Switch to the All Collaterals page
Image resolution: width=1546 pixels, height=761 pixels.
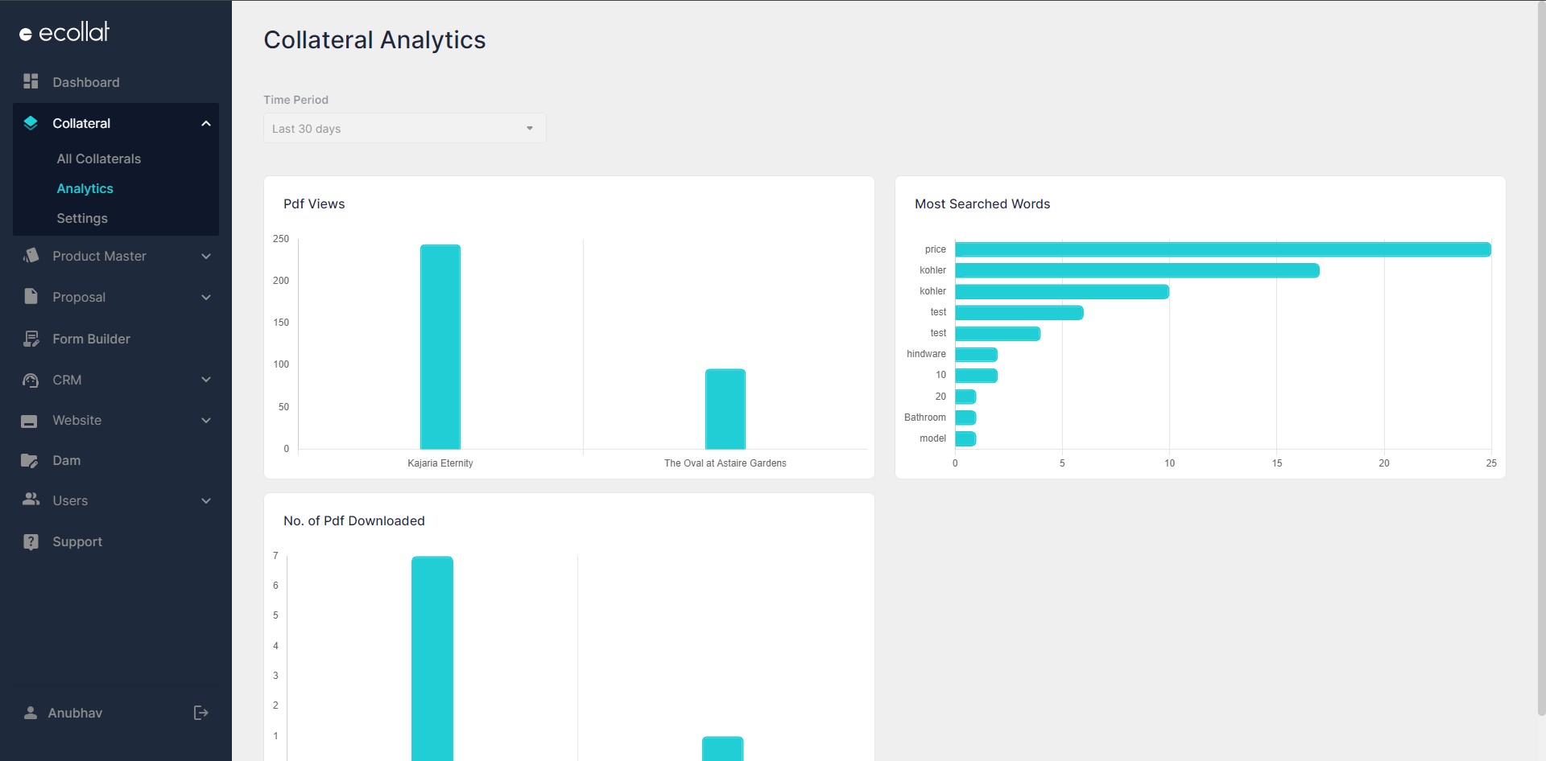[98, 158]
